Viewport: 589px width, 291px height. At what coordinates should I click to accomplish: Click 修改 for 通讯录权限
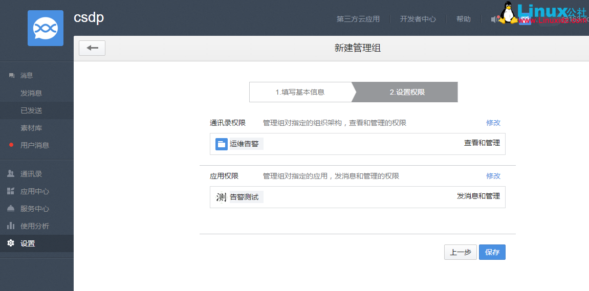tap(493, 123)
